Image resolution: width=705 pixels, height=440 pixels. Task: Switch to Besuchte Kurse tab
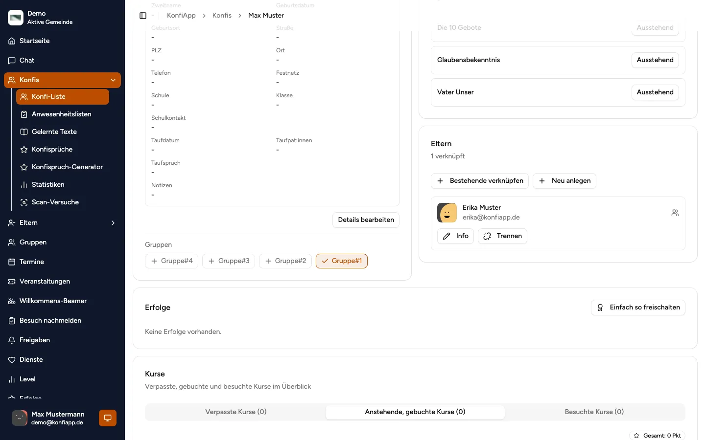point(594,412)
